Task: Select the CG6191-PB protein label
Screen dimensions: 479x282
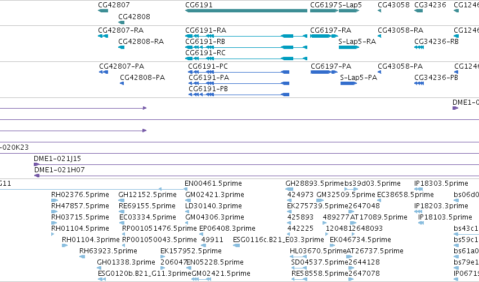Action: point(208,89)
